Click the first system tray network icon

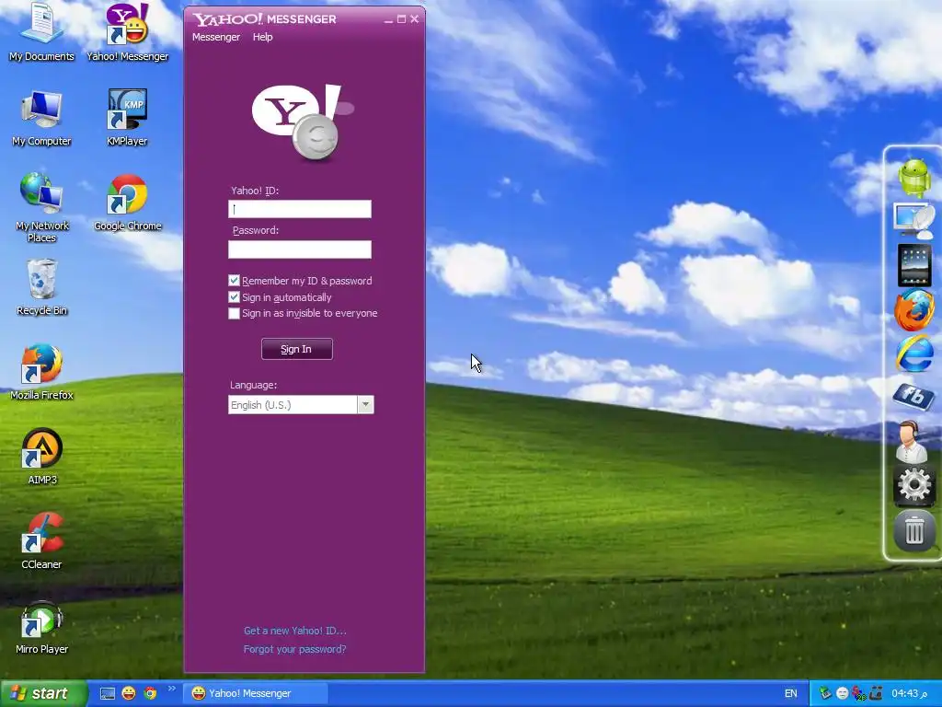(x=825, y=694)
